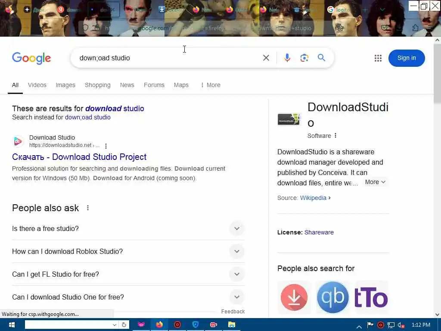The width and height of the screenshot is (441, 331).
Task: Click the DownloadStudio software logo thumbnail
Action: [x=289, y=119]
